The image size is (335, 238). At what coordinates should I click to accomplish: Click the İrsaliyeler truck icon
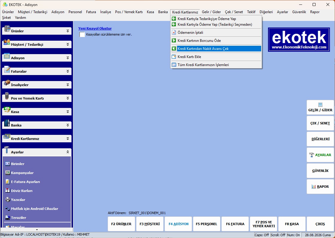(x=7, y=83)
